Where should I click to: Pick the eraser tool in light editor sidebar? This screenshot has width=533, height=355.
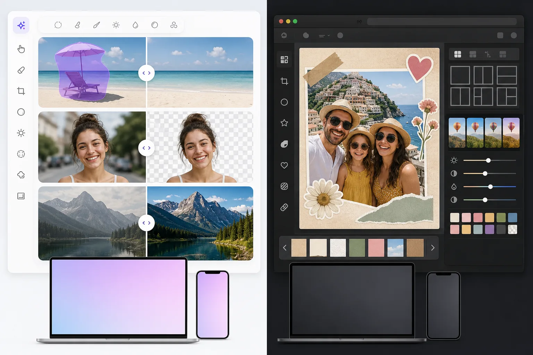pyautogui.click(x=21, y=70)
